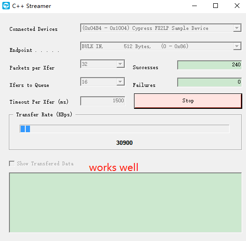The image size is (246, 241).
Task: Click the transferred data output area
Action: [126, 203]
